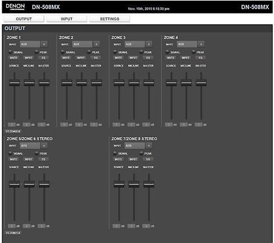Click Zone 4 MASTER dB value field
Screen dimensions: 274x243
(198, 125)
